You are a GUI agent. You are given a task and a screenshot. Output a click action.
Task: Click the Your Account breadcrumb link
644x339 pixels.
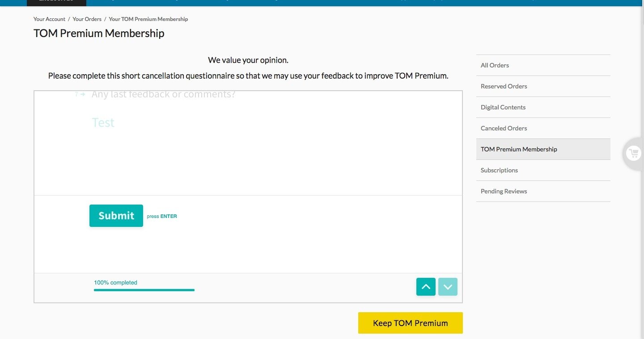coord(49,19)
